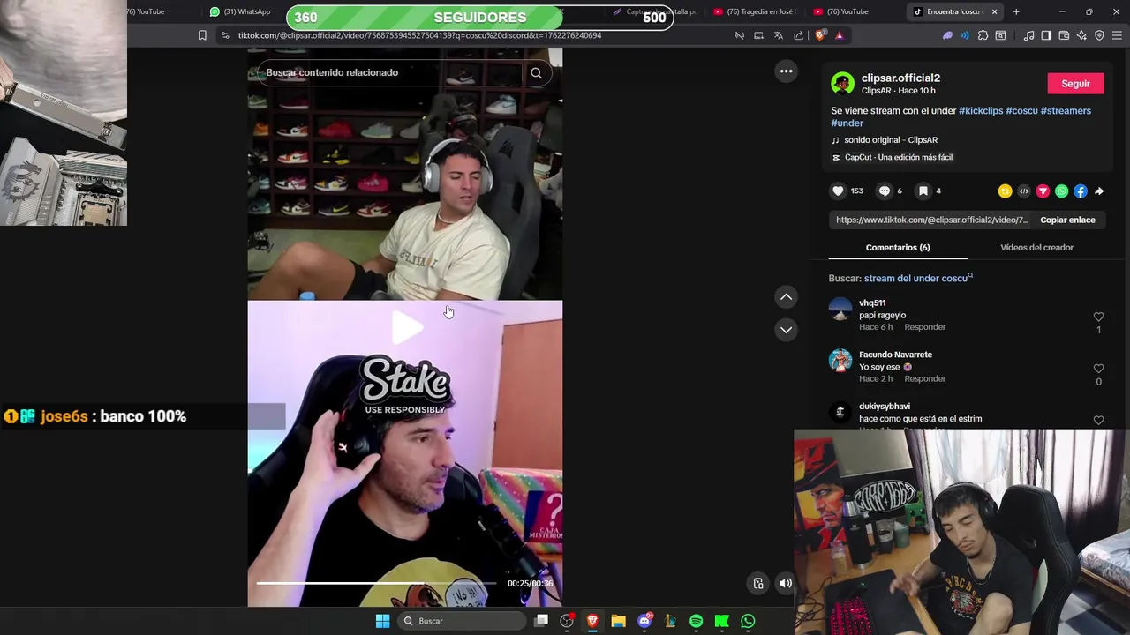The height and width of the screenshot is (635, 1130).
Task: Like dukiysybhavi's comment
Action: tap(1098, 421)
